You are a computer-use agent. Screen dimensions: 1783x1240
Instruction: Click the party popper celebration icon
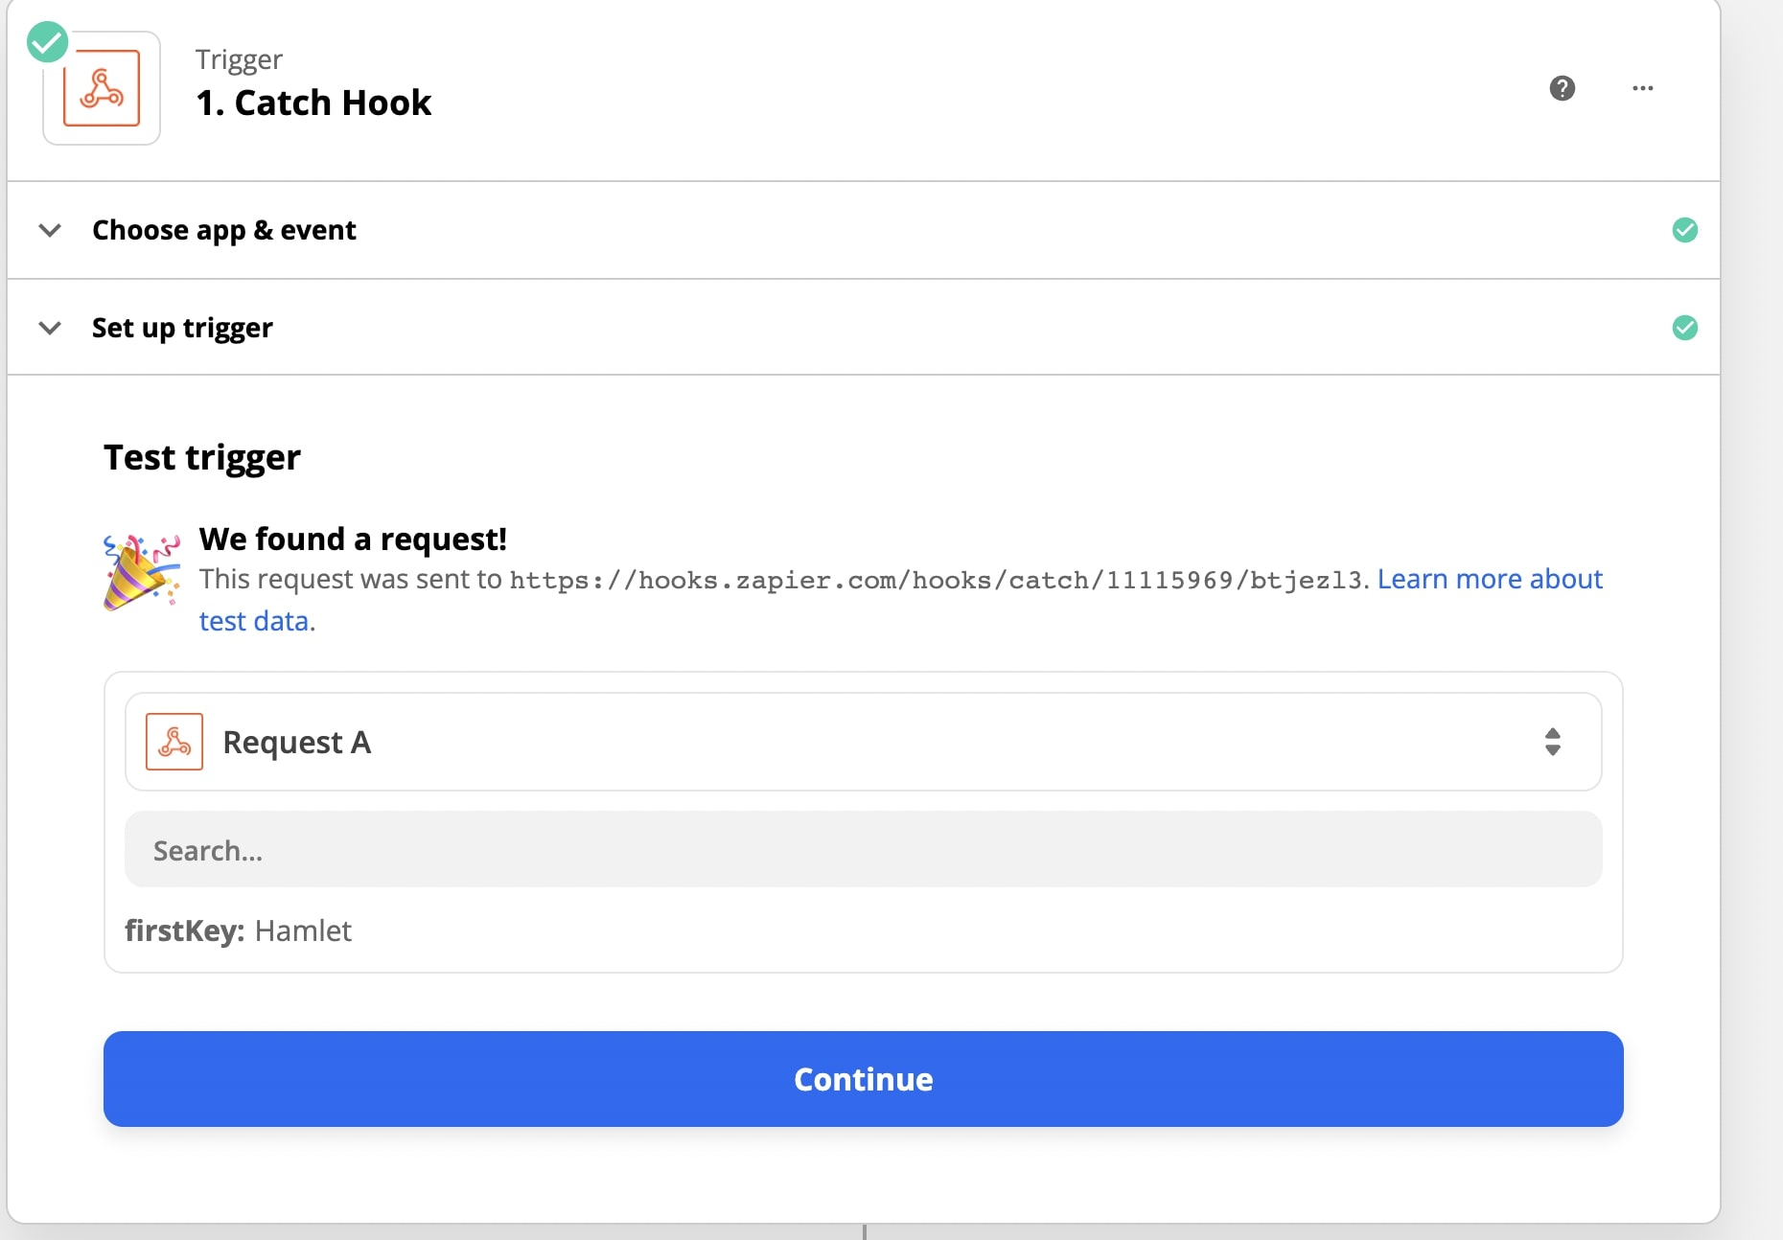coord(142,572)
